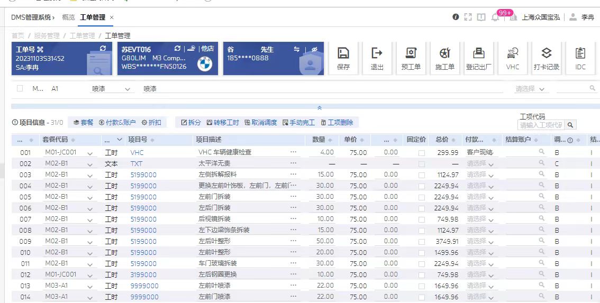Open project link 3199000 in row 012
600x303 pixels.
tap(143, 274)
